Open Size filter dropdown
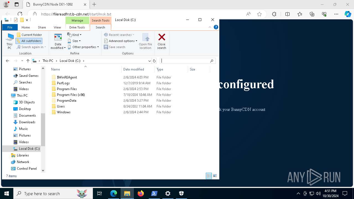Viewport: 354px width, 199px height. pos(74,41)
